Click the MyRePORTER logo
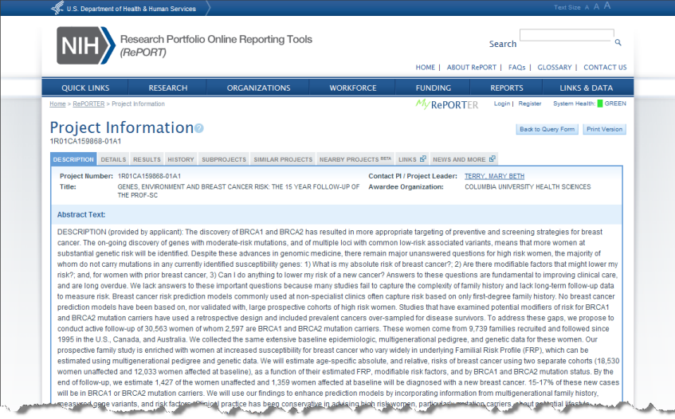Viewport: 675px width, 419px height. click(446, 104)
